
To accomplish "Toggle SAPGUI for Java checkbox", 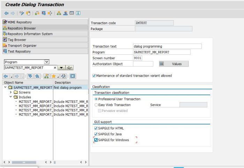I will 96,134.
